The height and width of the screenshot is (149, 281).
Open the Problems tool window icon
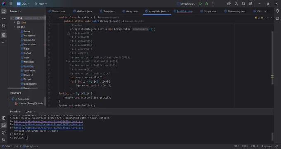(x=4, y=132)
